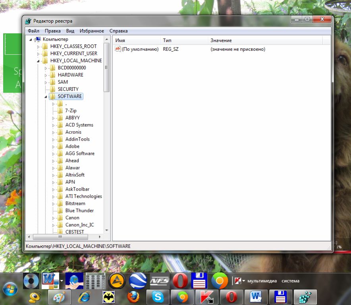Screen dimensions: 351x305
Task: Select the (По умолчанию) value entry
Action: 140,49
